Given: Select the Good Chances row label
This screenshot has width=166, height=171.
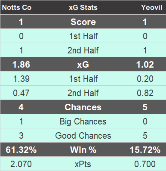Looking at the screenshot, I should point(83,136).
